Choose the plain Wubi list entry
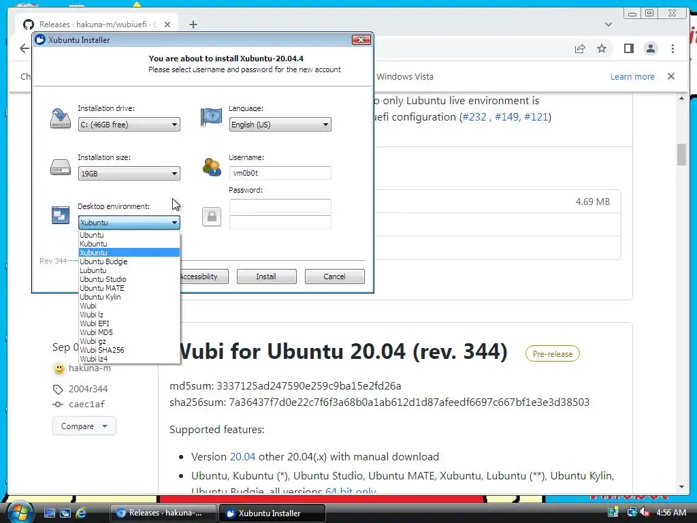697x523 pixels. [129, 306]
